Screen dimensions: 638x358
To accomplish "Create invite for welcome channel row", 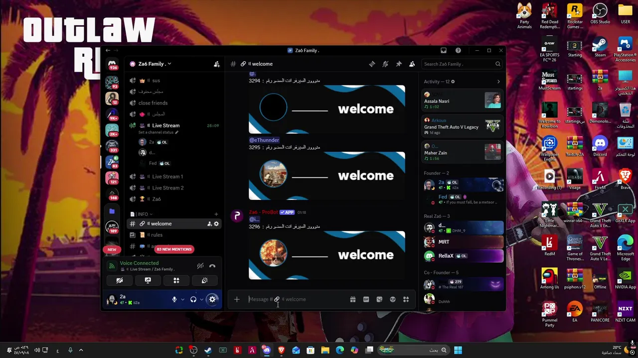I will (209, 224).
